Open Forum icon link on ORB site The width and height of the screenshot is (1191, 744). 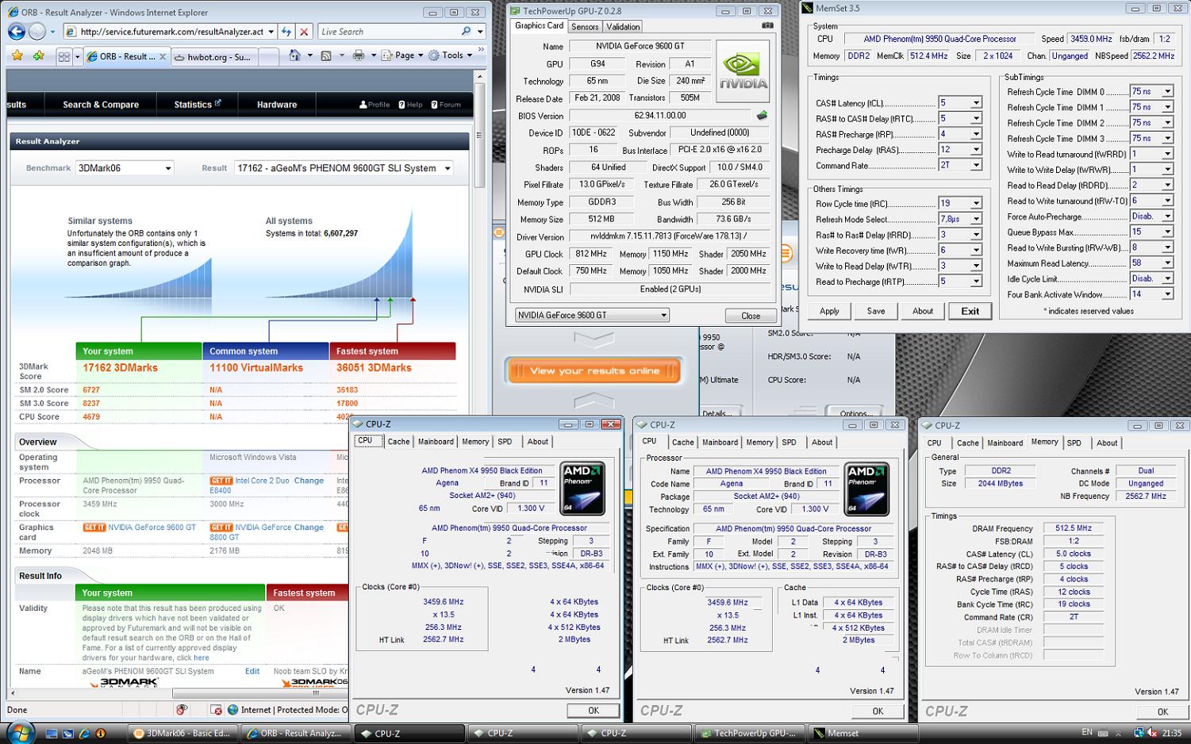click(446, 105)
